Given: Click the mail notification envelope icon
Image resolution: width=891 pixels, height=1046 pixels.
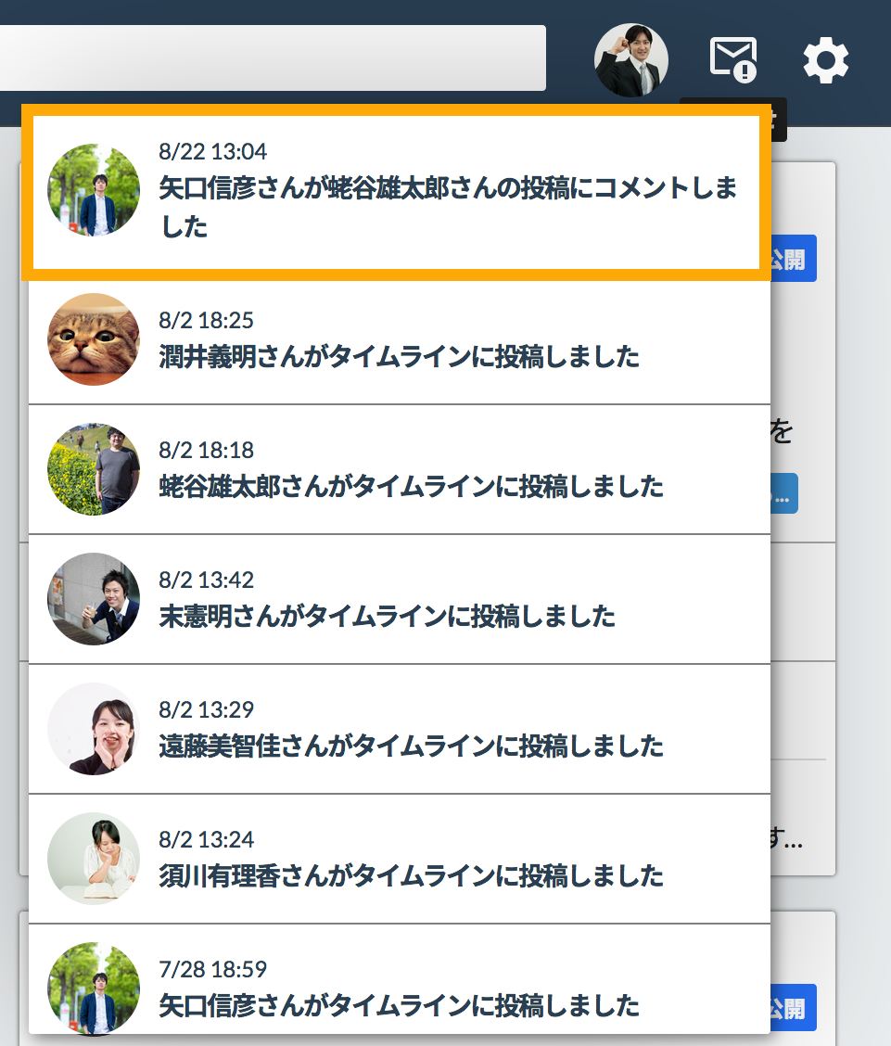Looking at the screenshot, I should tap(732, 59).
